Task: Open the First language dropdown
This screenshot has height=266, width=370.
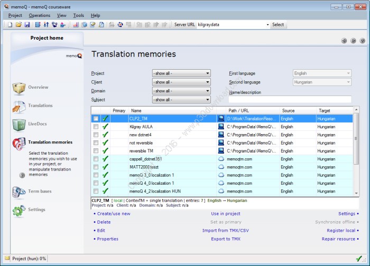Action: 322,73
